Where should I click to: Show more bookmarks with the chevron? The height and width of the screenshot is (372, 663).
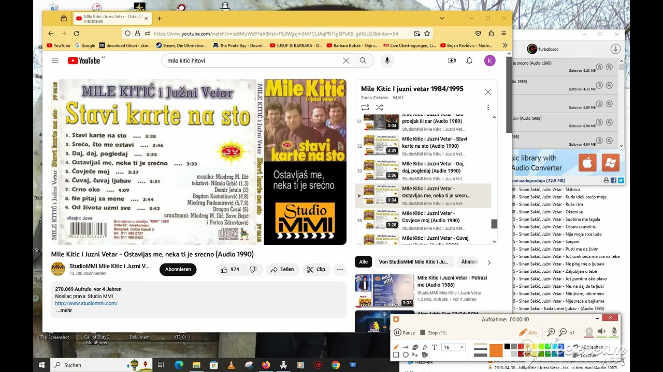pyautogui.click(x=505, y=45)
